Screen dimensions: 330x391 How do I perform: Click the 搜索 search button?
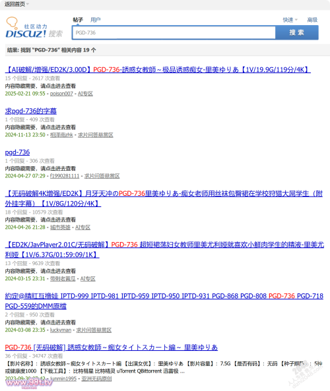tap(297, 33)
